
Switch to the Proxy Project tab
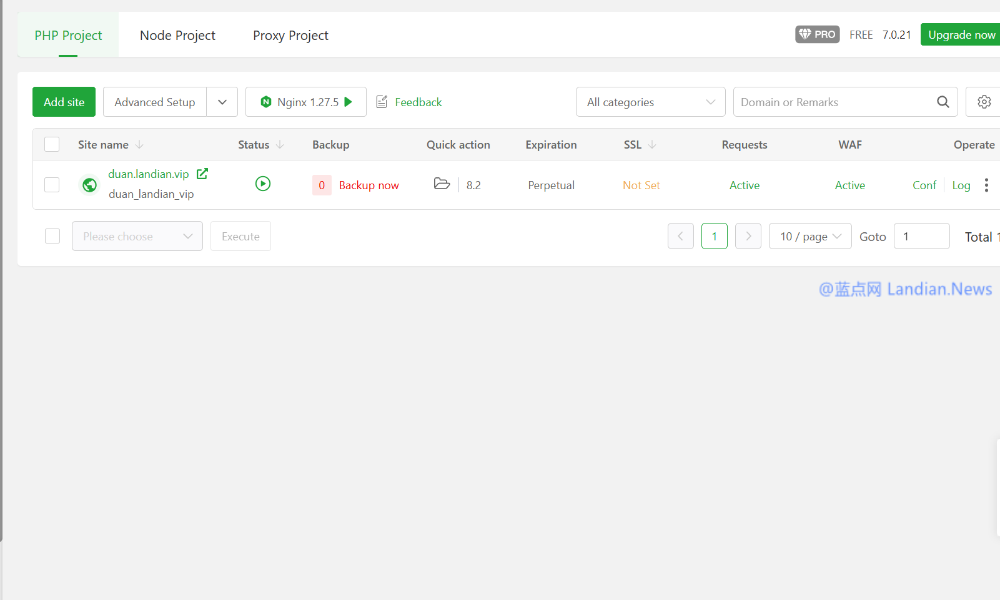290,36
